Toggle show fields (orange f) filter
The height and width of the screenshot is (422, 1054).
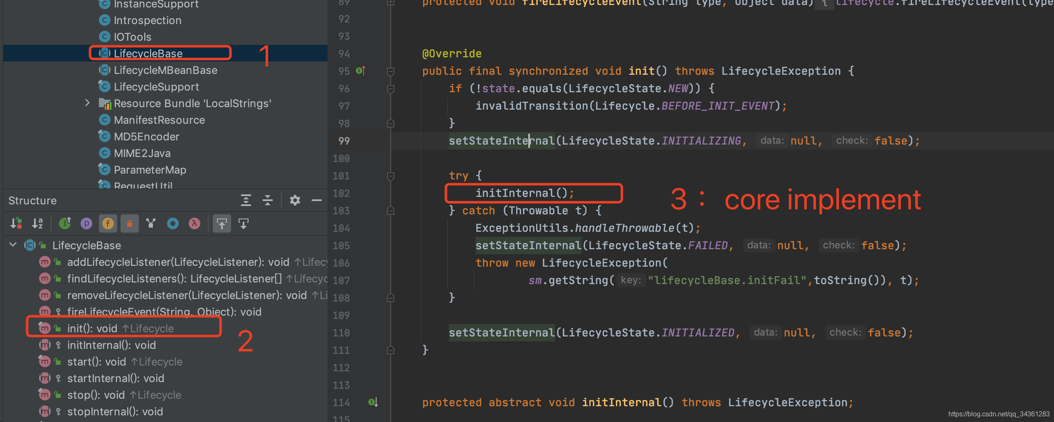108,223
